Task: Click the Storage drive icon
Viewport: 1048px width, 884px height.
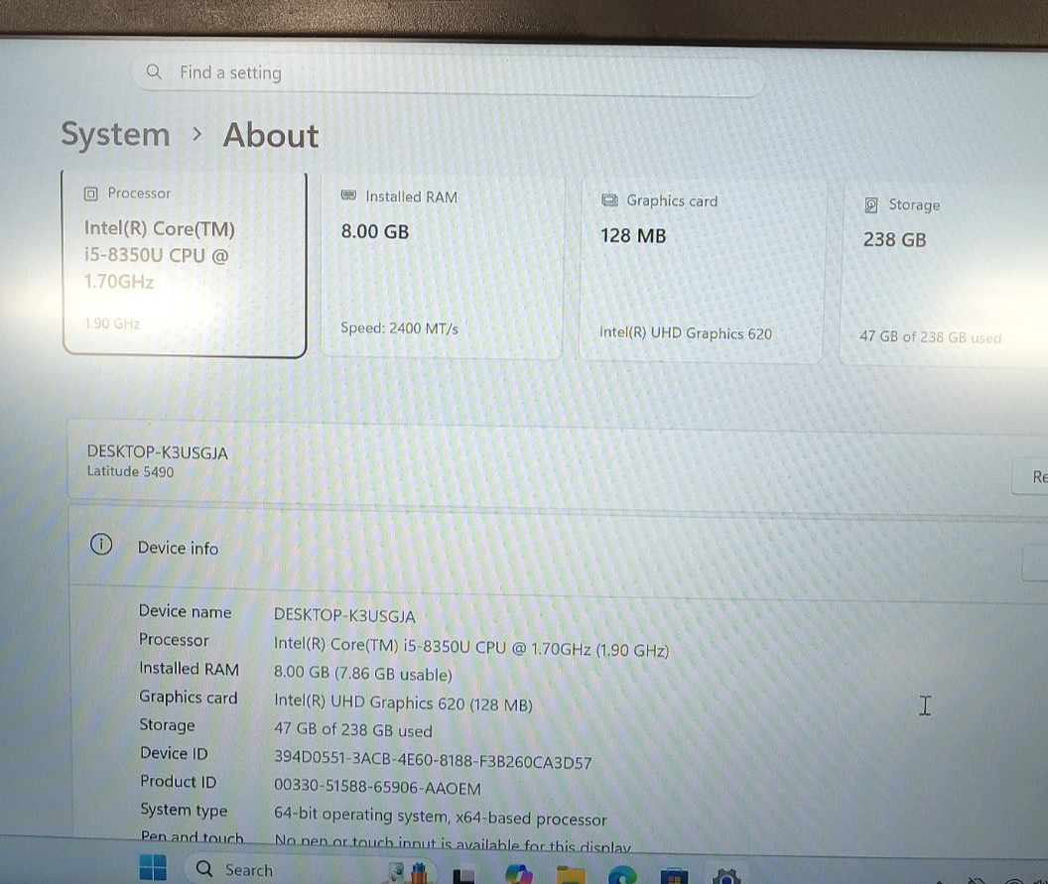Action: tap(871, 204)
